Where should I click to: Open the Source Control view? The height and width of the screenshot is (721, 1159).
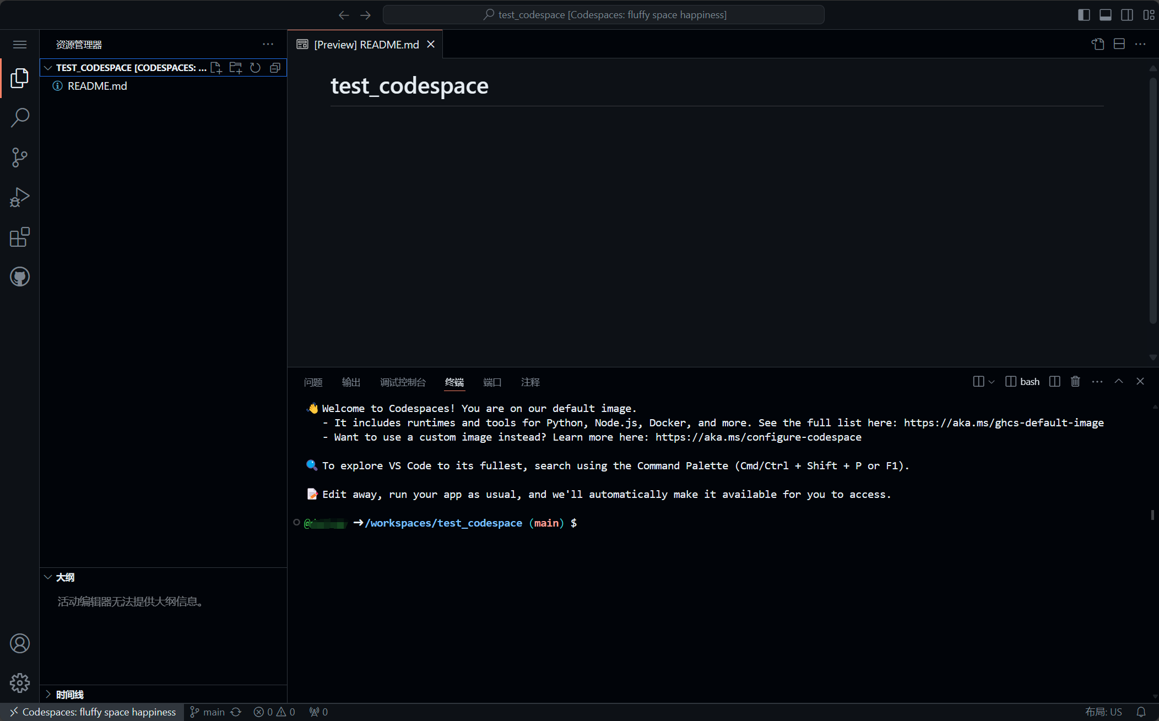20,158
